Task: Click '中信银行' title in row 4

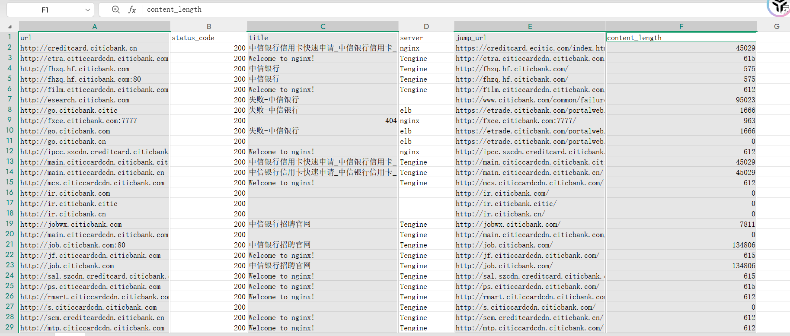Action: 323,69
